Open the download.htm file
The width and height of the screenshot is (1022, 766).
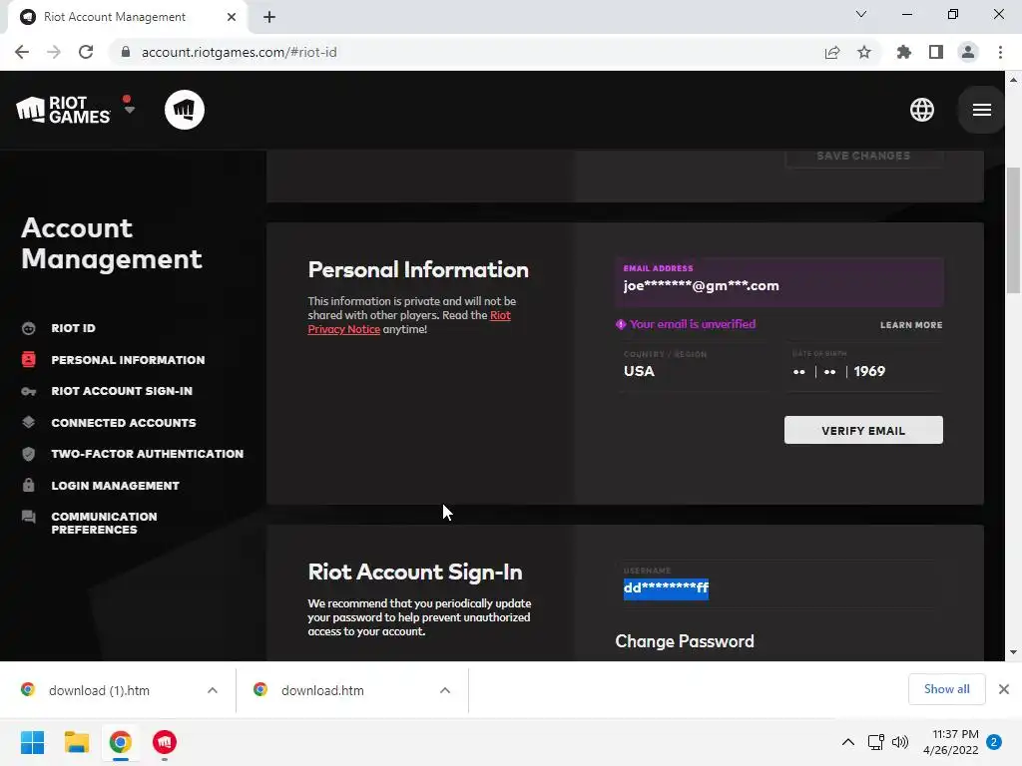coord(322,690)
